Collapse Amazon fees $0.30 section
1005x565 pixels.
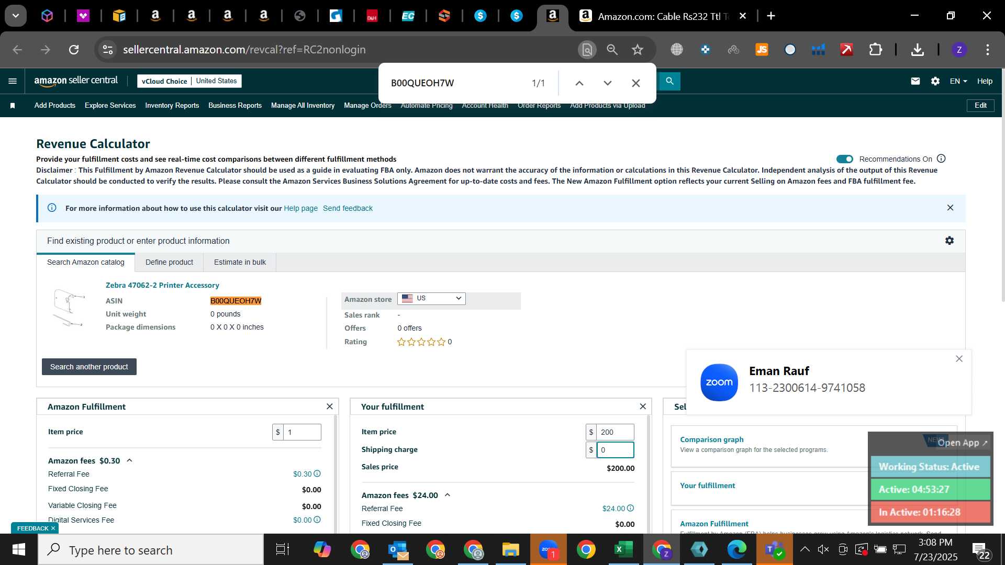(x=129, y=460)
